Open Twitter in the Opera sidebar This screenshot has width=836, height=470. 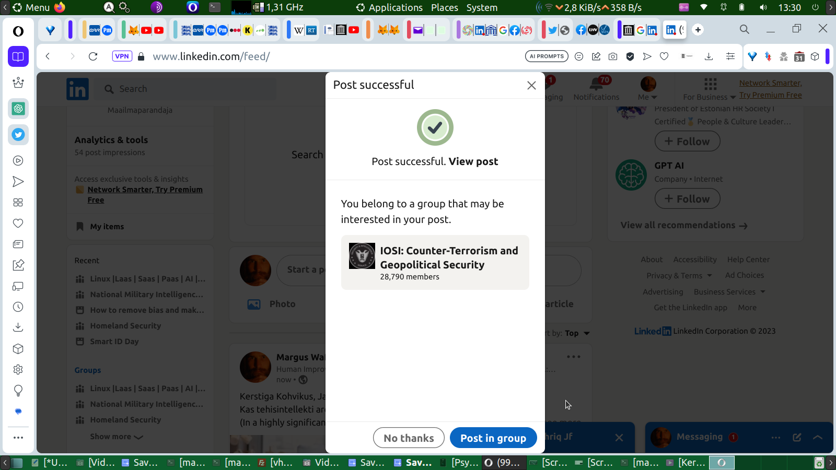(x=18, y=135)
